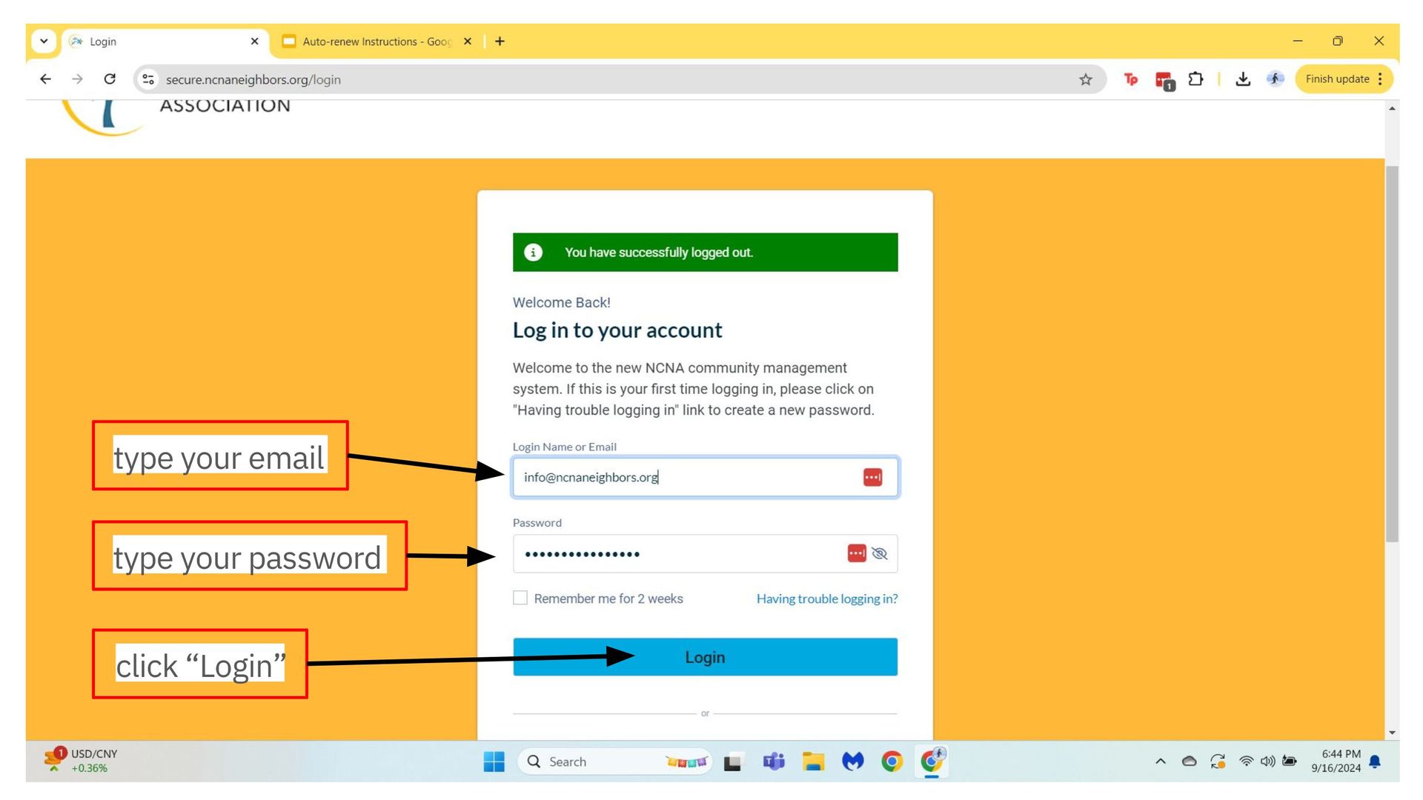
Task: Click the browser forward arrow
Action: click(x=77, y=79)
